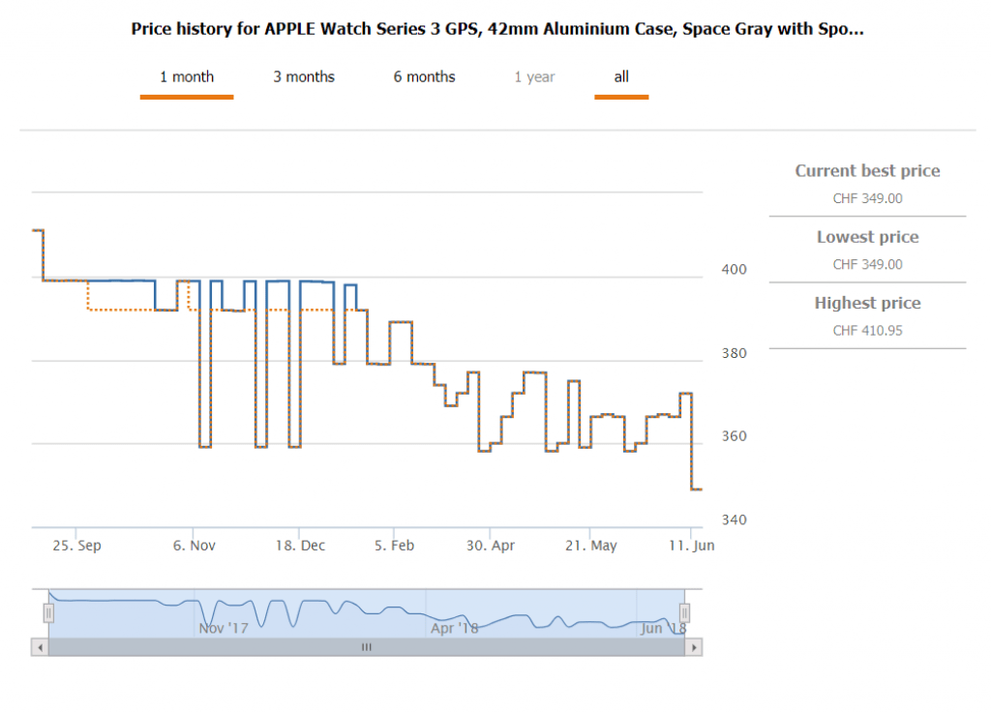The width and height of the screenshot is (991, 712).
Task: Select the 'all' time range tab
Action: point(621,77)
